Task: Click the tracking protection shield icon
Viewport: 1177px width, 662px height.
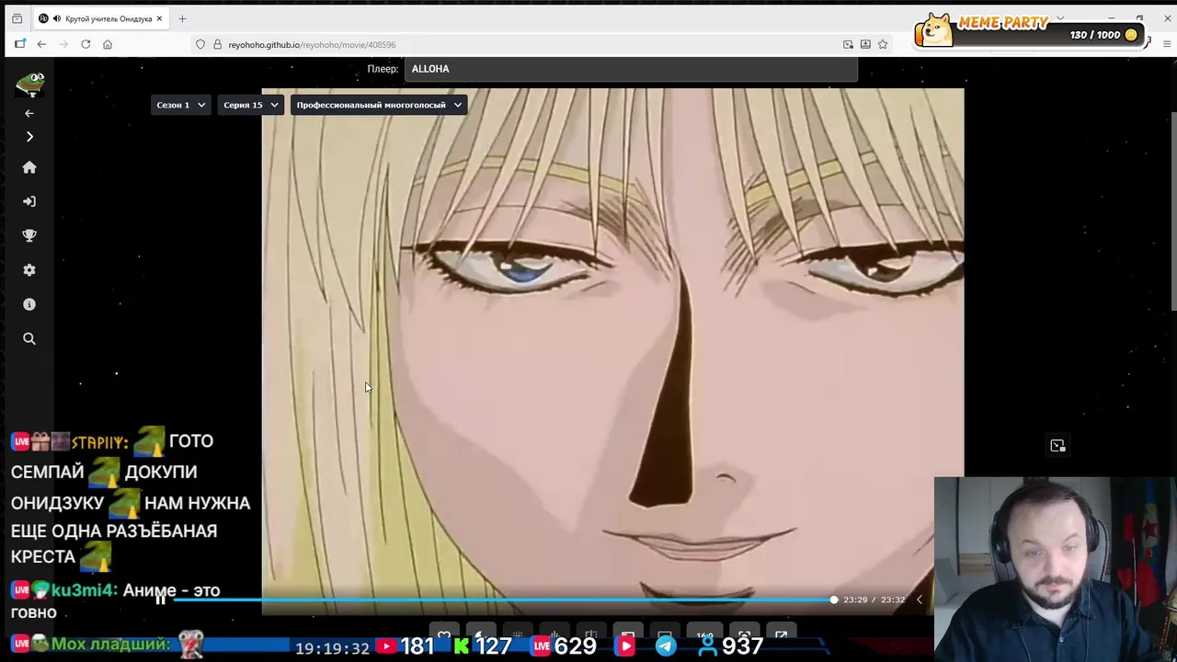Action: (200, 44)
